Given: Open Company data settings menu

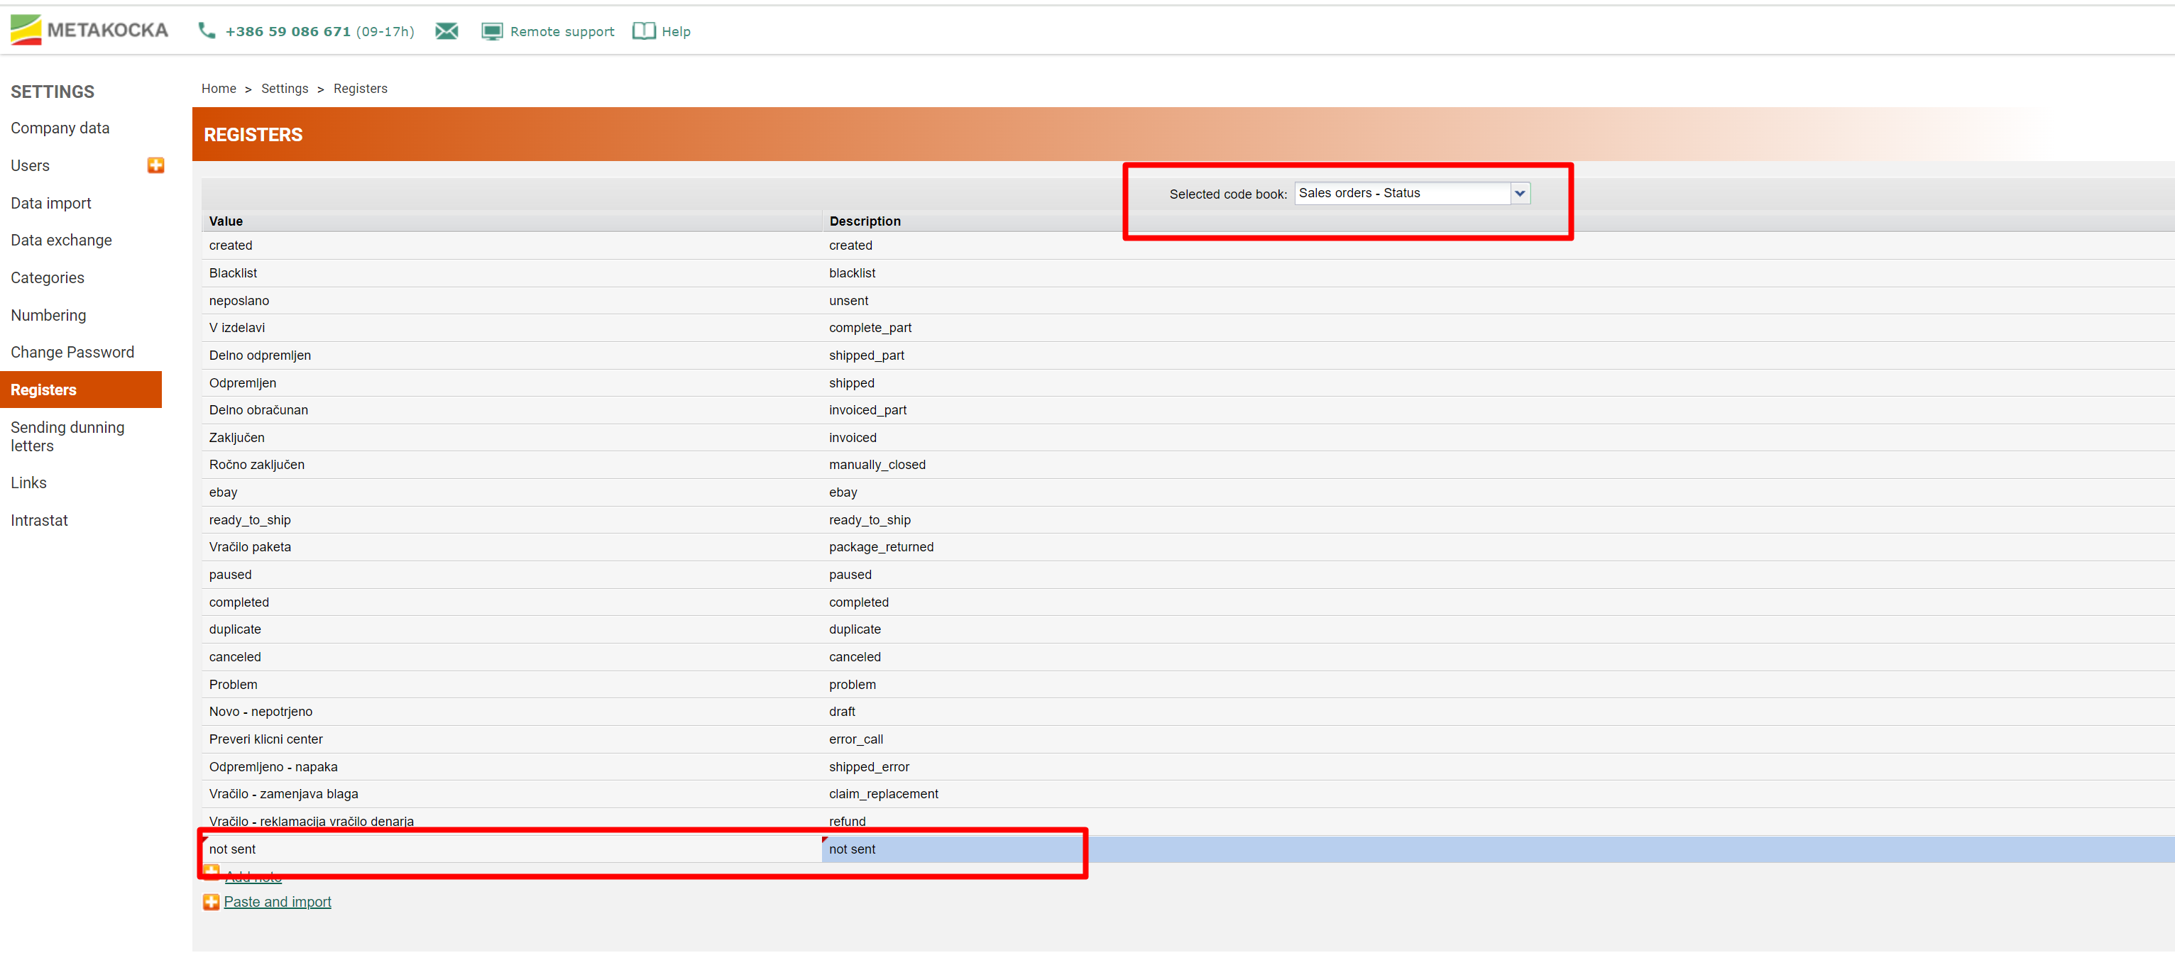Looking at the screenshot, I should coord(60,128).
